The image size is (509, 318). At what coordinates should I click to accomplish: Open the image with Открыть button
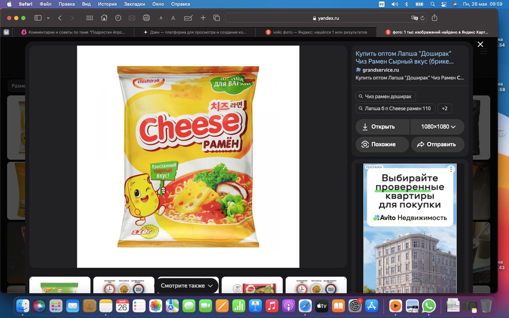click(383, 127)
